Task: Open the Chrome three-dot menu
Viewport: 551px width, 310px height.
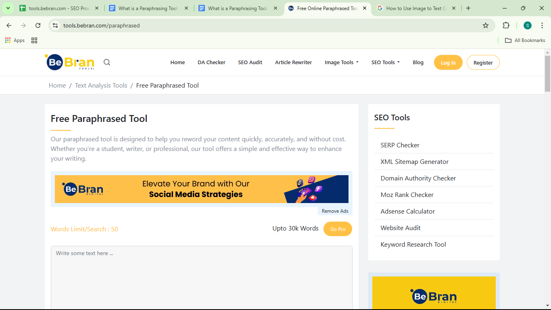Action: (542, 25)
